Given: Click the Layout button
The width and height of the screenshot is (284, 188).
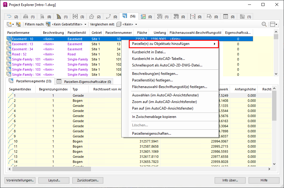Looking at the screenshot, I should coord(54,180).
